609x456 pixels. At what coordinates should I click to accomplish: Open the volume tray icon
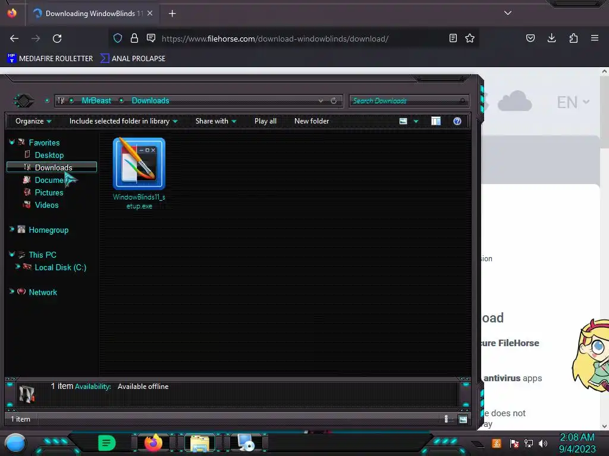tap(543, 443)
